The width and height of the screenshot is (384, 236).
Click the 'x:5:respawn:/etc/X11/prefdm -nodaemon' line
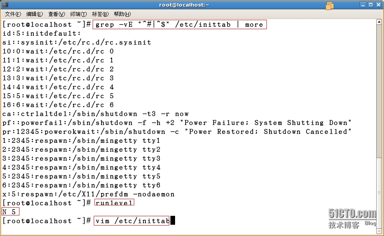88,194
